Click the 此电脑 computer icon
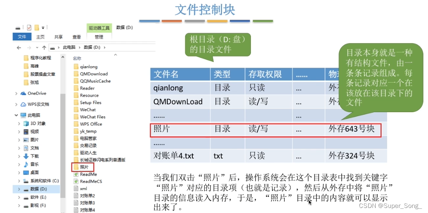The height and width of the screenshot is (213, 428). 23,115
